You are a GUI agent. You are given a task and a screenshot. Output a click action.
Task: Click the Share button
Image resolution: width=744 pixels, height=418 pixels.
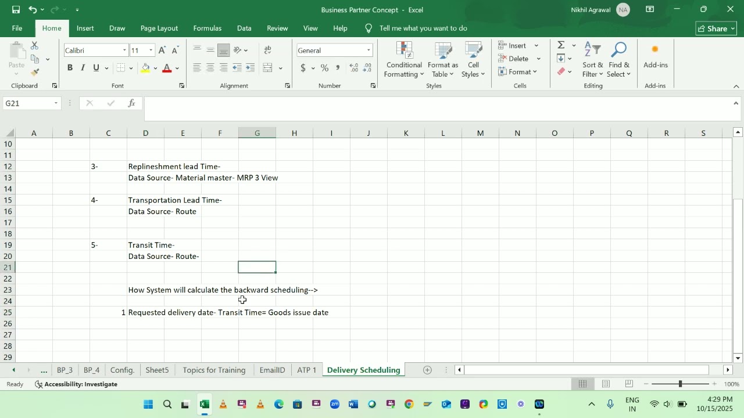(x=716, y=28)
